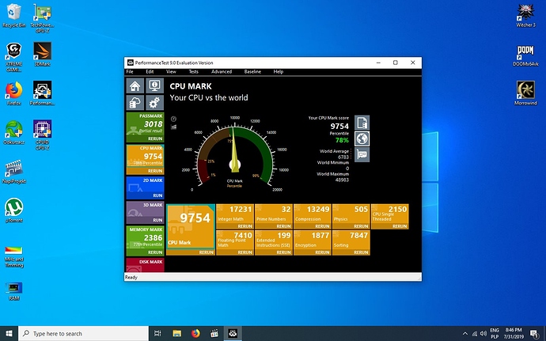
Task: Rerun the PassMark overall test
Action: (x=155, y=138)
